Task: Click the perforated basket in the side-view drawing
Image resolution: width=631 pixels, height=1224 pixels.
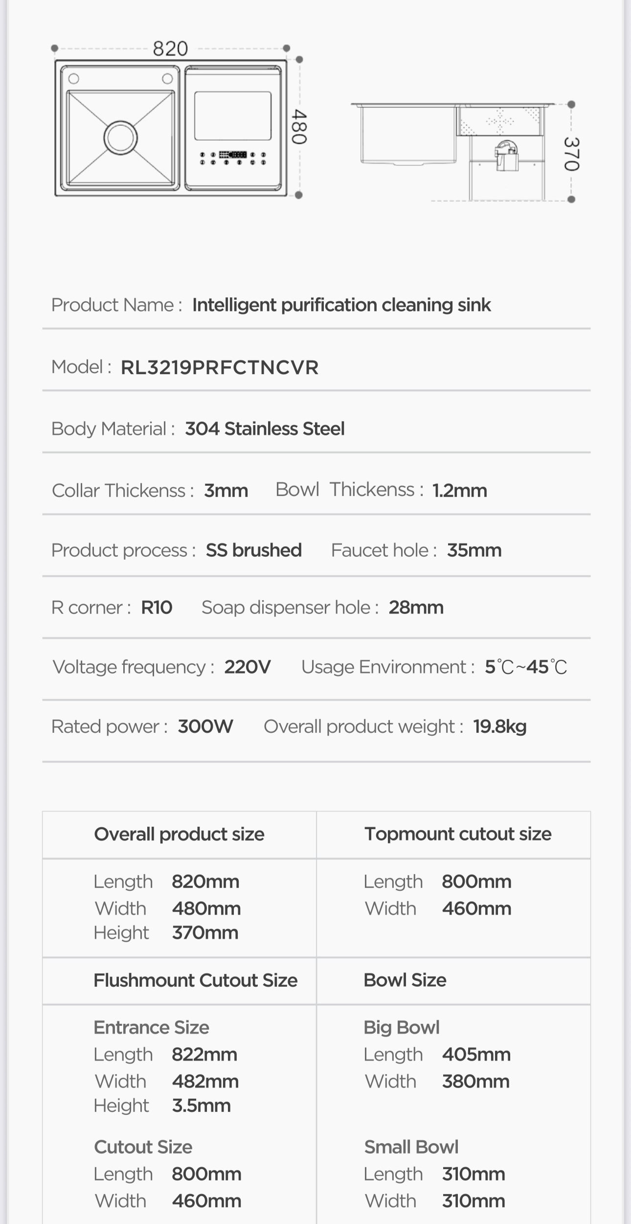Action: coord(500,120)
